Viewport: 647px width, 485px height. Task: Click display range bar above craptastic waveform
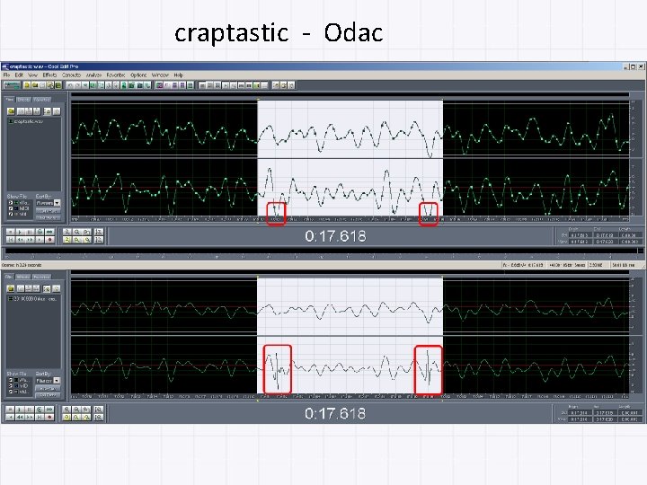coord(350,95)
